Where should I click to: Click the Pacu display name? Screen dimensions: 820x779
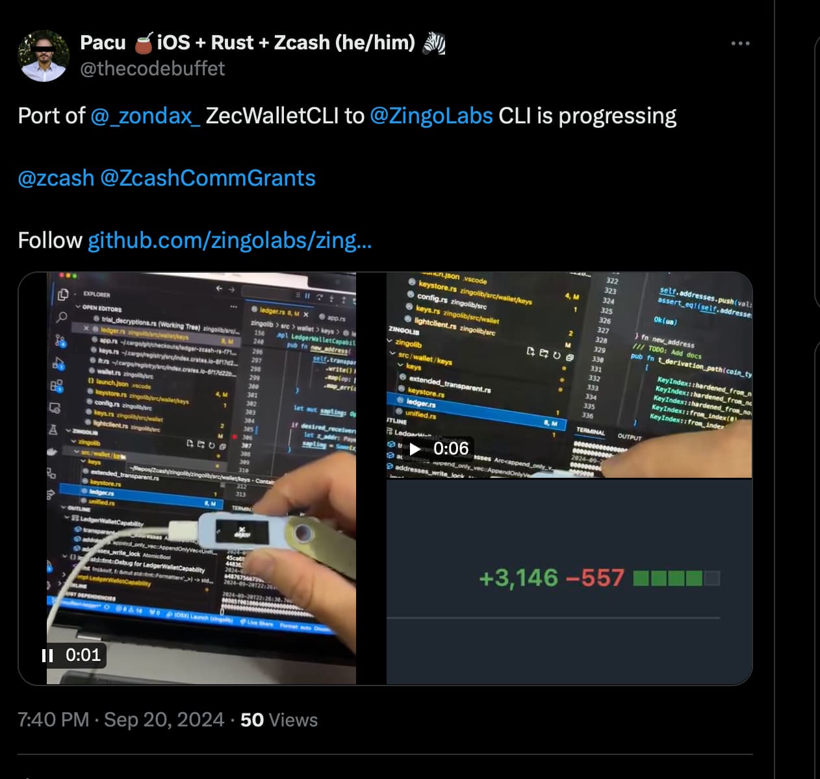[x=103, y=43]
